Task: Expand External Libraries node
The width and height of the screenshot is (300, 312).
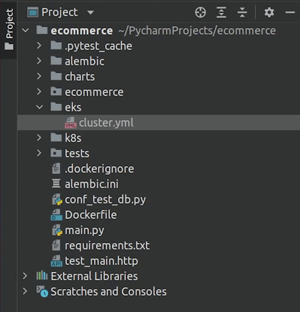Action: point(25,276)
